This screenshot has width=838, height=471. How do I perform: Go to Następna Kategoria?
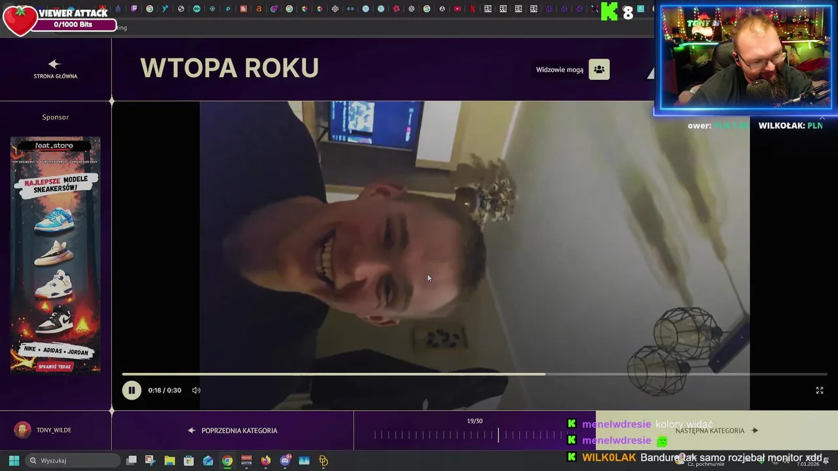coord(716,430)
